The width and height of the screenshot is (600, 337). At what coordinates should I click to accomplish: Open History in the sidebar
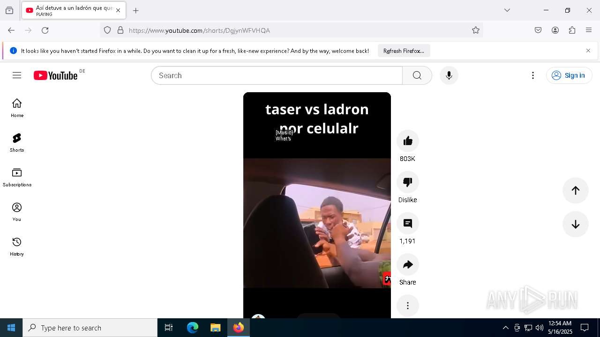(17, 247)
